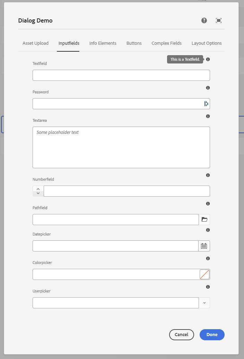Click the Userpicker info icon
The height and width of the screenshot is (359, 244).
[x=208, y=287]
